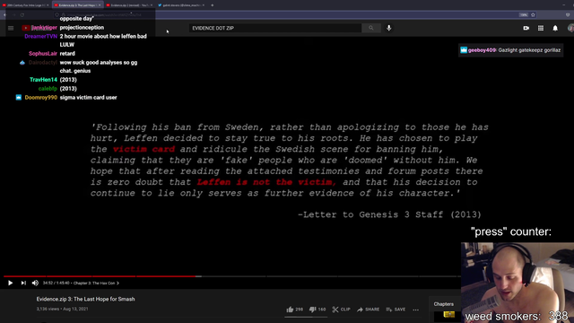Screen dimensions: 574x323
Task: Click chat username SophusLair
Action: click(x=43, y=54)
